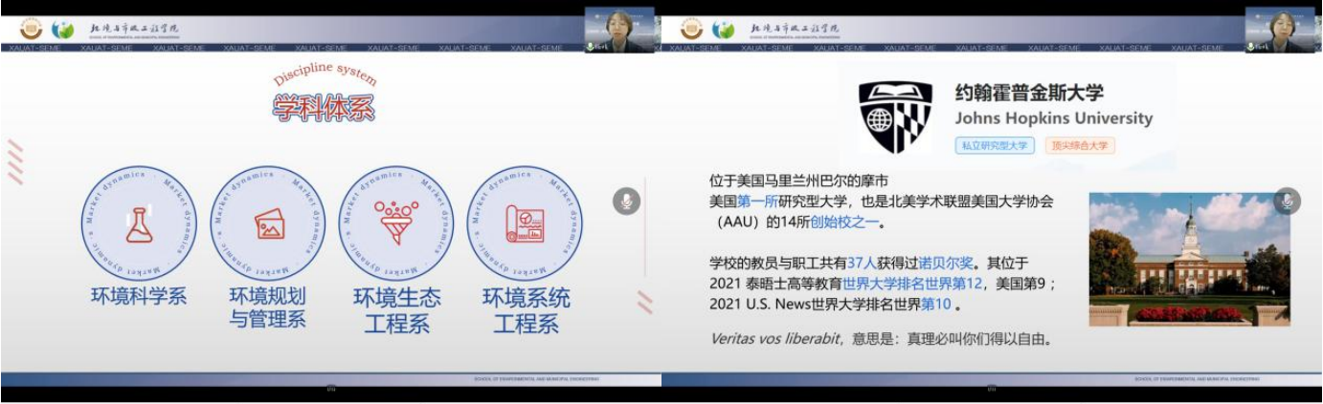Select the picture icon above 环境规划与管理系
This screenshot has width=1323, height=404.
pyautogui.click(x=269, y=224)
